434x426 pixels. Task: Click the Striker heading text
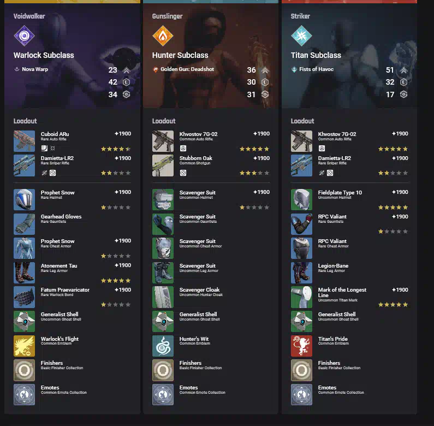tap(300, 16)
